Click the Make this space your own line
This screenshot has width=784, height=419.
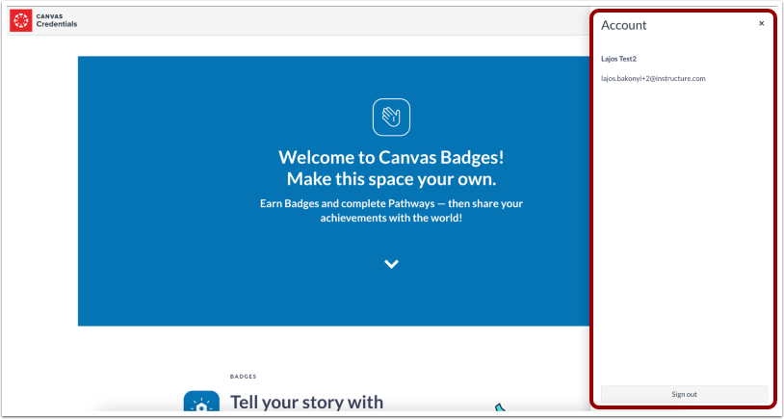tap(391, 178)
